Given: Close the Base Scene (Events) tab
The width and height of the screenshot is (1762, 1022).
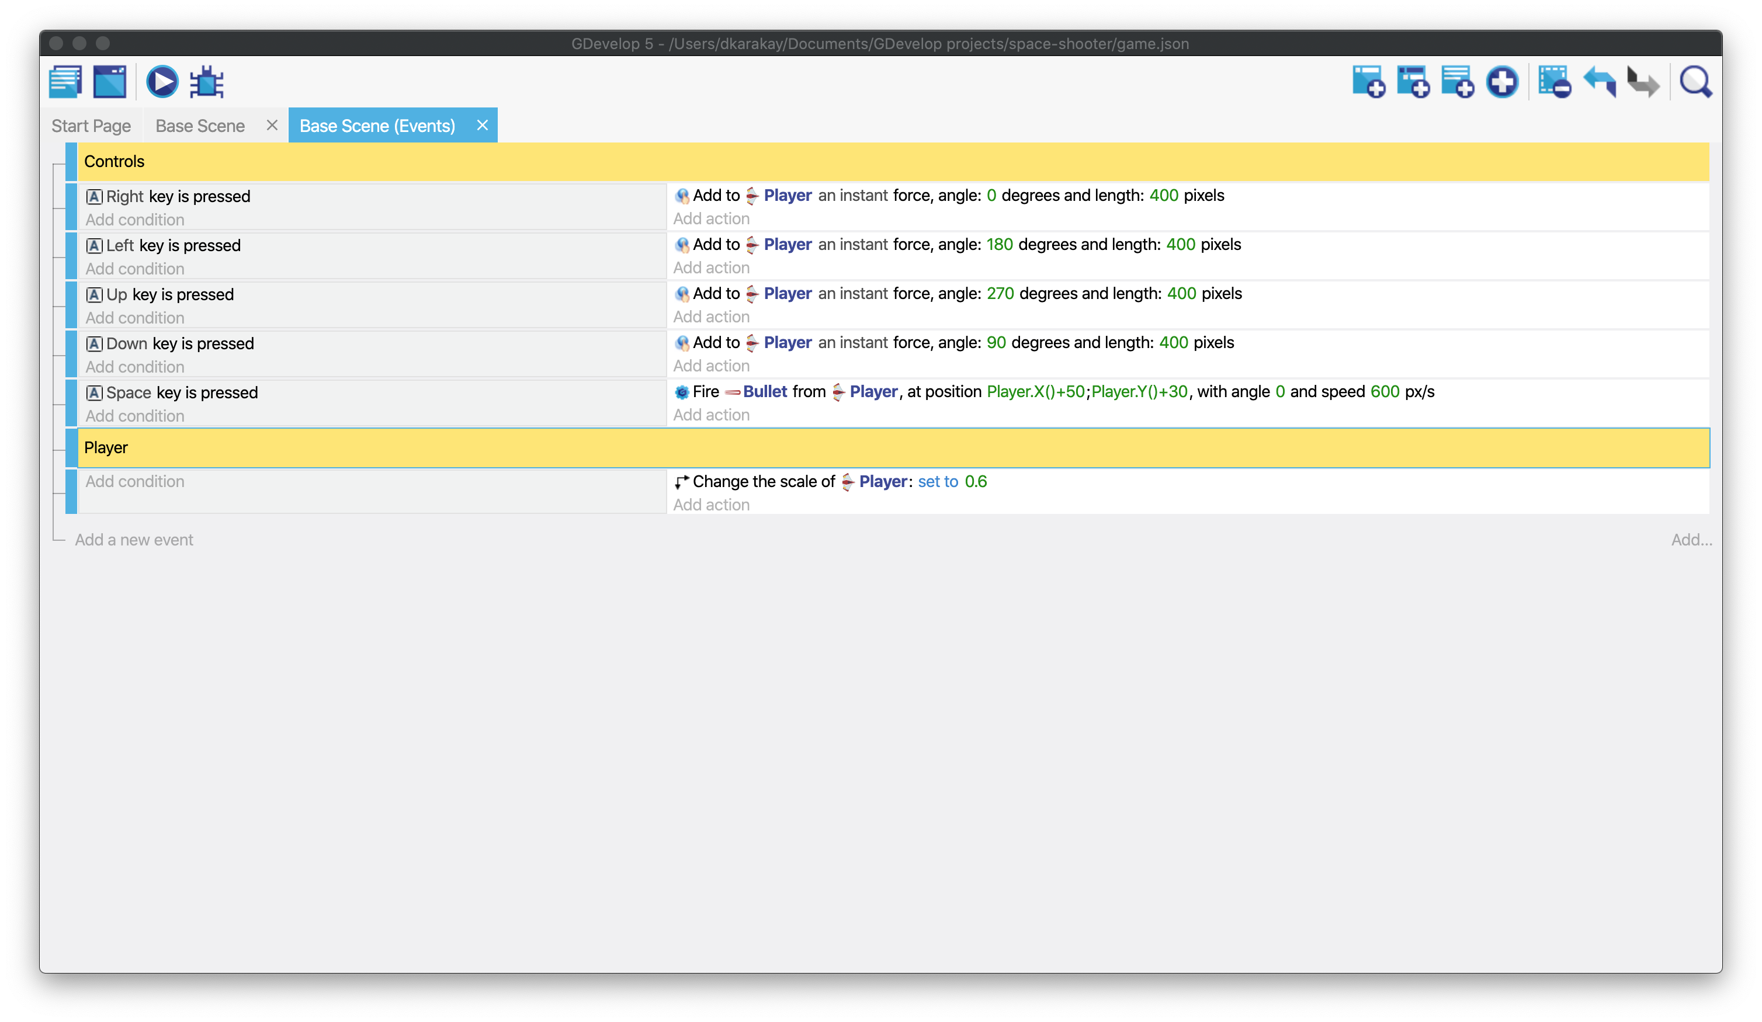Looking at the screenshot, I should tap(483, 125).
